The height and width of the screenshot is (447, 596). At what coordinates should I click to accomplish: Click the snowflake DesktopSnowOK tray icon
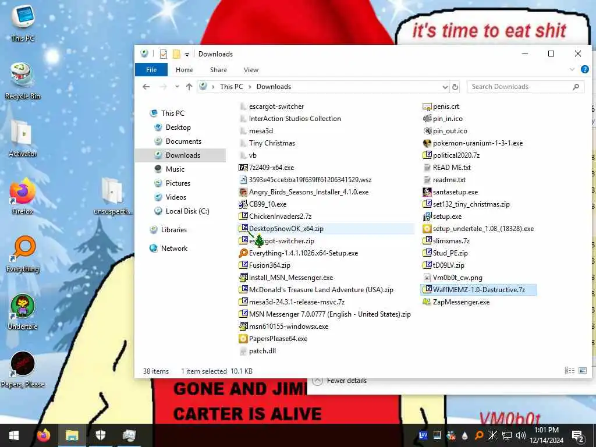(492, 435)
